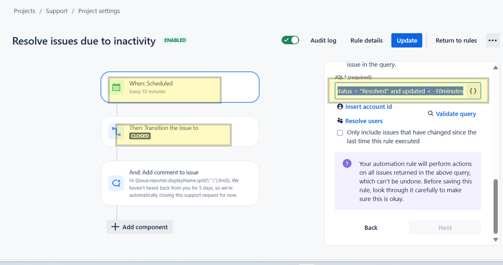Click the Back button
Image resolution: width=503 pixels, height=265 pixels.
coord(371,227)
